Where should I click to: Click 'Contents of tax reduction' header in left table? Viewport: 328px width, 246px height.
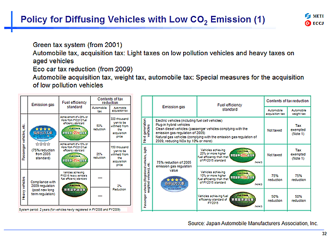tap(110, 101)
